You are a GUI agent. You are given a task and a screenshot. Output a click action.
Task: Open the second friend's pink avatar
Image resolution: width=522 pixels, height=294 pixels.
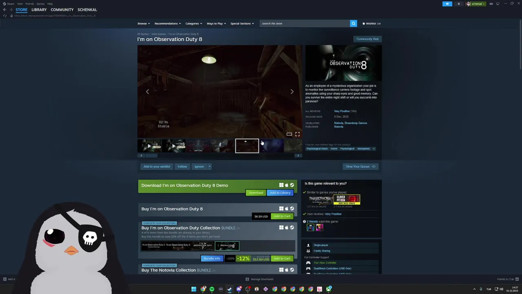pyautogui.click(x=319, y=227)
